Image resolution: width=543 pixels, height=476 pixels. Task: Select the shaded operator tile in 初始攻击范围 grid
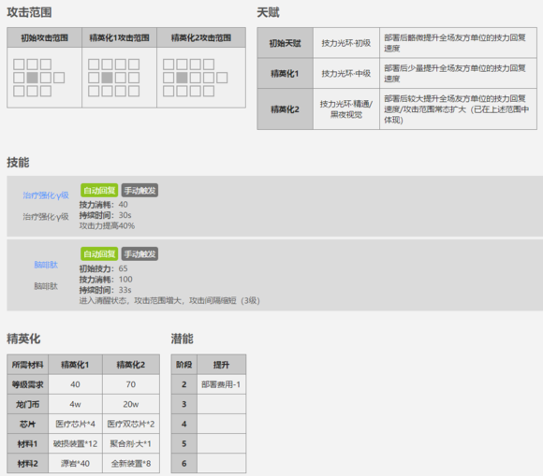[32, 78]
